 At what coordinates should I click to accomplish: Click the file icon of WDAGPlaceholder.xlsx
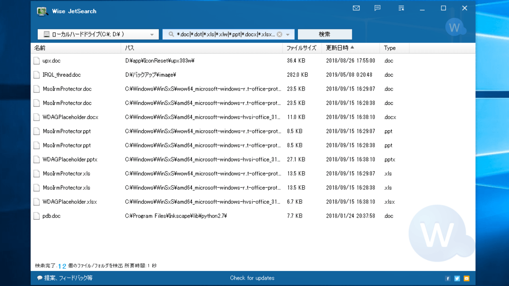pyautogui.click(x=37, y=202)
